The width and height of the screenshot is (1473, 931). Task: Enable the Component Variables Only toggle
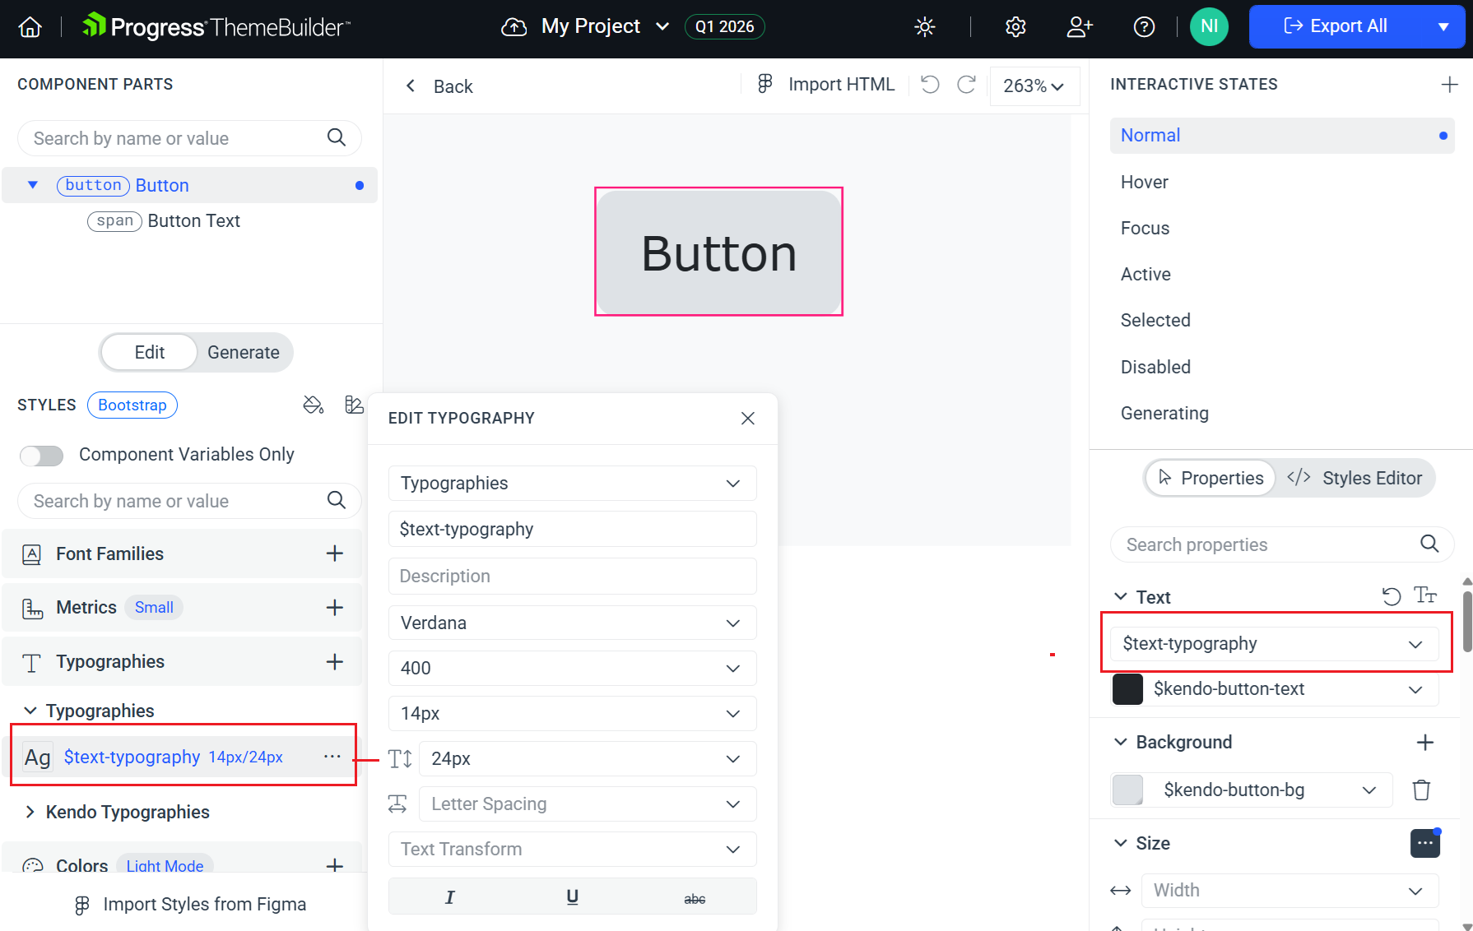pyautogui.click(x=41, y=455)
